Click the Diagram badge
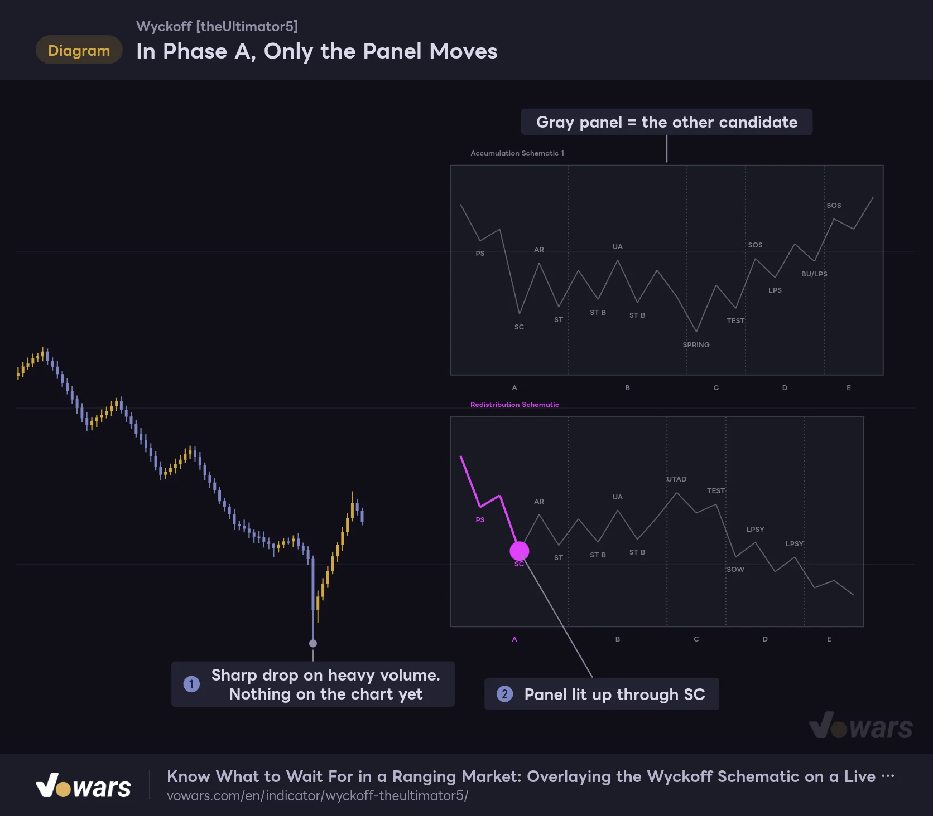 79,50
